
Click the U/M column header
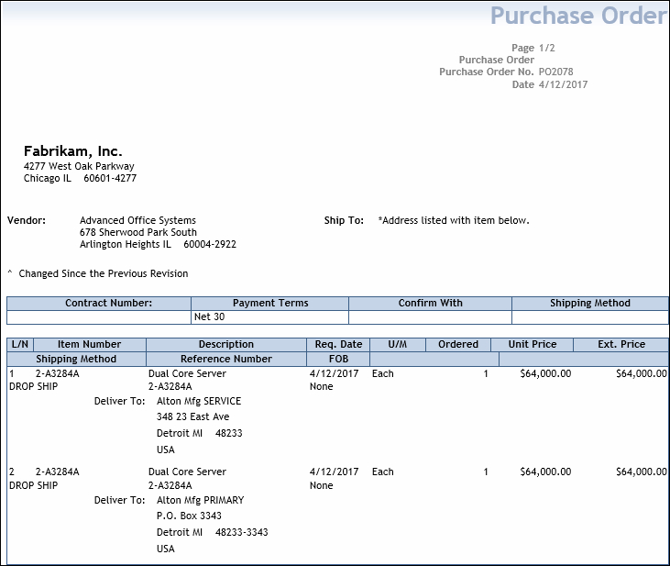coord(398,344)
